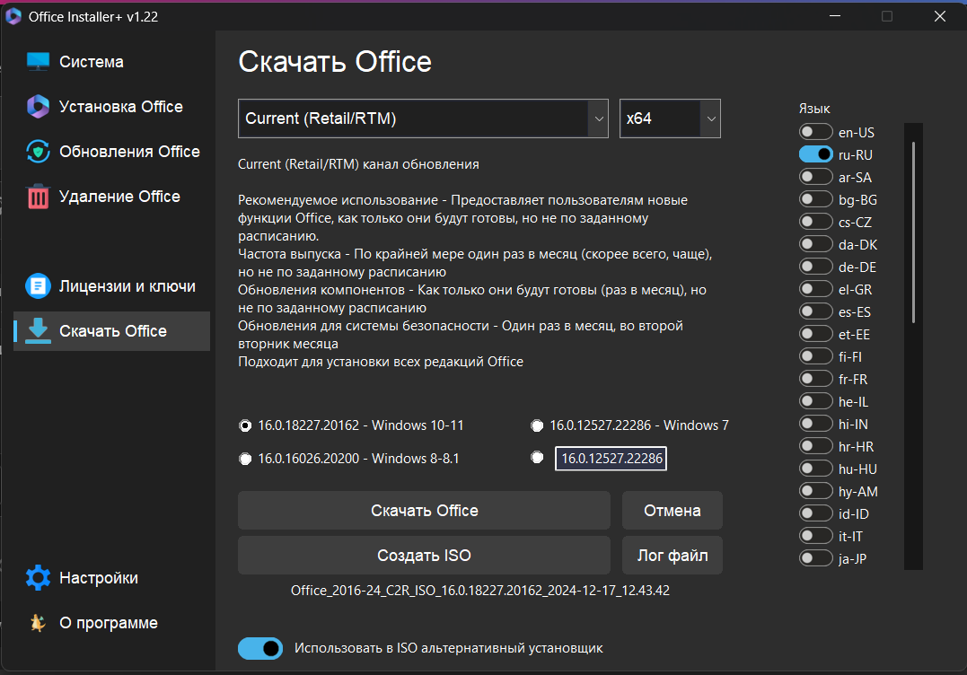The width and height of the screenshot is (967, 675).
Task: Click the Отмена button
Action: [x=673, y=511]
